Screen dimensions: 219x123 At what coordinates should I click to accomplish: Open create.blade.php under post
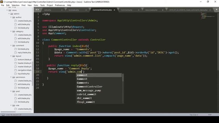(x=24, y=95)
